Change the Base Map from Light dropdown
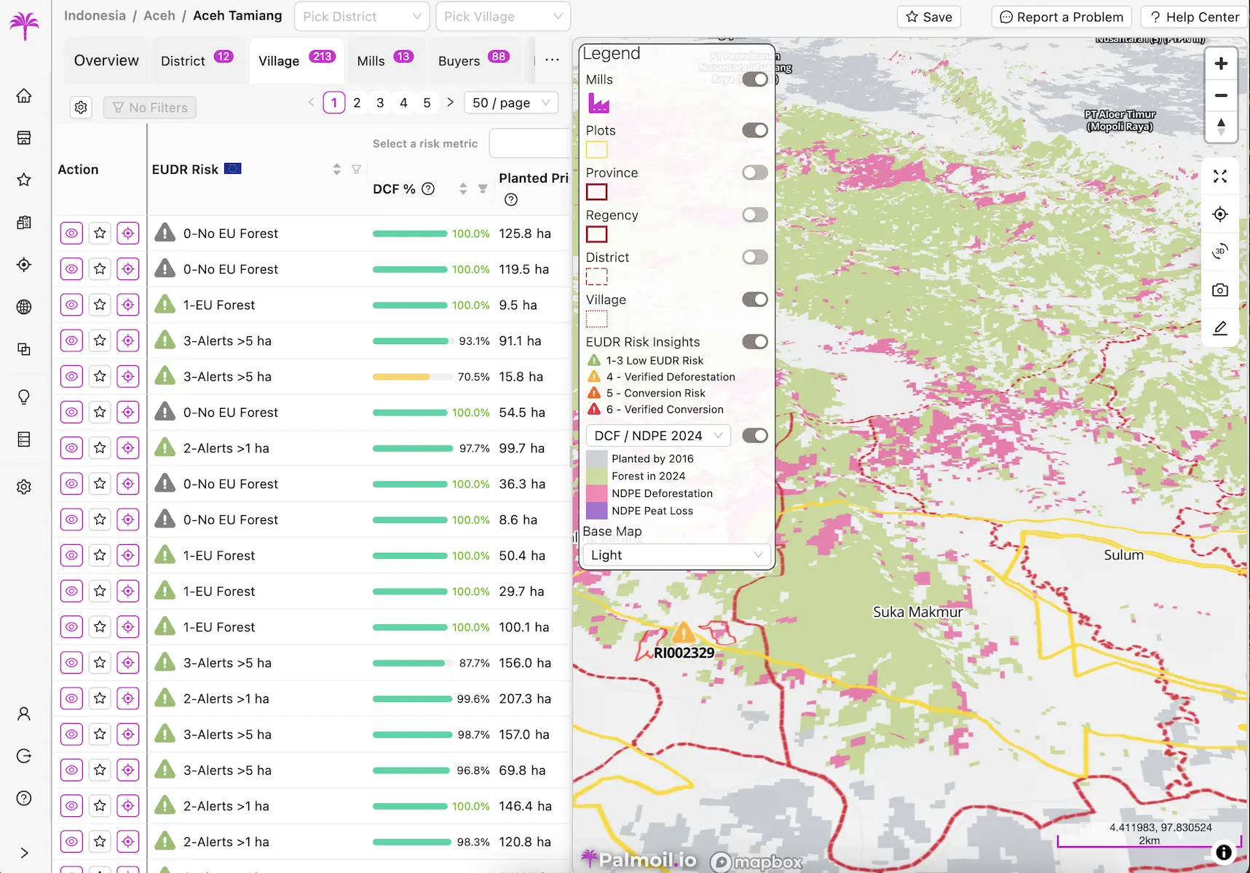Screen dimensions: 1250x873 click(x=676, y=555)
